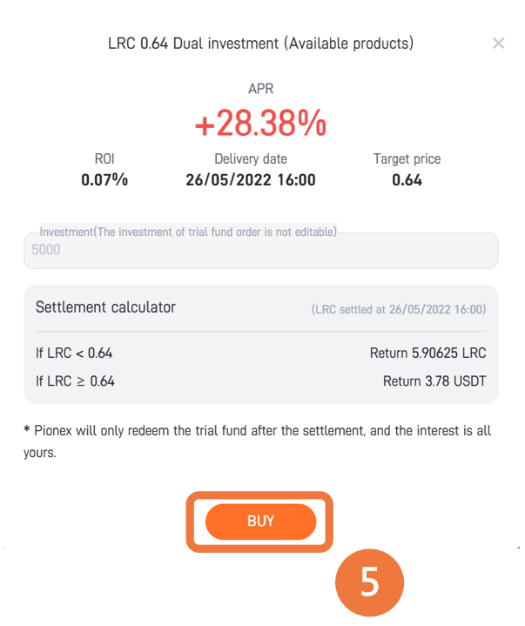This screenshot has width=525, height=626.
Task: Click the Pionex trial fund disclaimer text
Action: (258, 441)
